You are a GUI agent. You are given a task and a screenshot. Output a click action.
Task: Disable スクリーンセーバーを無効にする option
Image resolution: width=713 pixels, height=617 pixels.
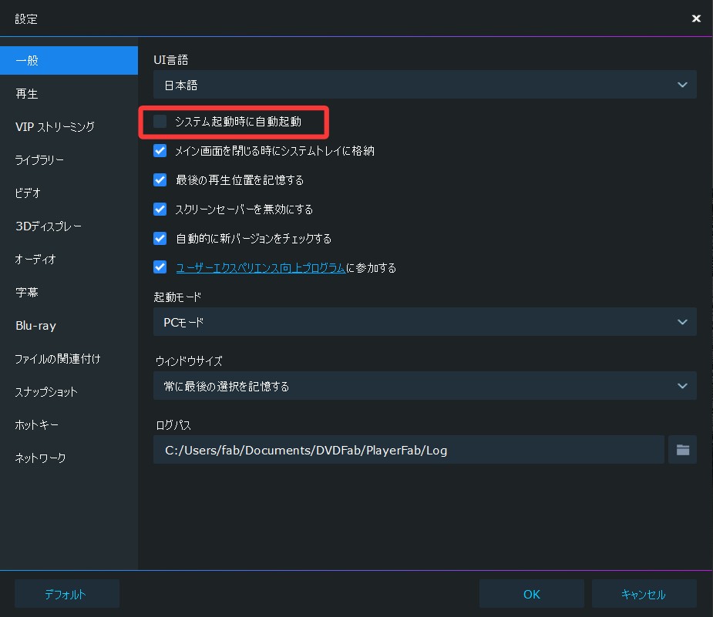coord(160,210)
